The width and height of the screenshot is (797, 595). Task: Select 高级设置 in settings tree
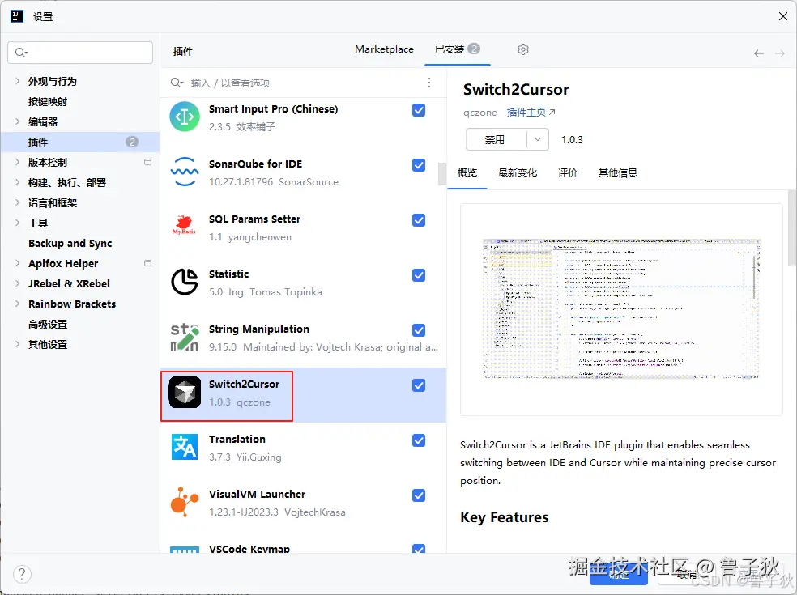tap(48, 324)
